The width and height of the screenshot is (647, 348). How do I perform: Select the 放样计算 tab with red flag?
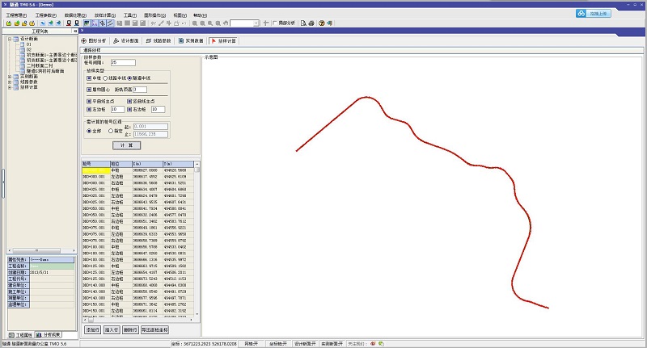(x=224, y=40)
